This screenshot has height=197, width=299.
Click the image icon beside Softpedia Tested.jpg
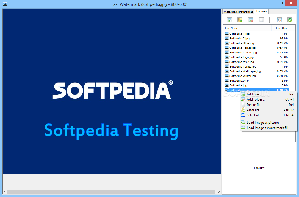227,67
